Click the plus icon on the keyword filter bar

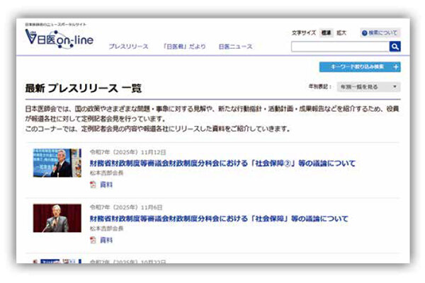pyautogui.click(x=395, y=67)
